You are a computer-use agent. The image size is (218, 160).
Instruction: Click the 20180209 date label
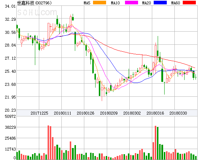pos(109,113)
